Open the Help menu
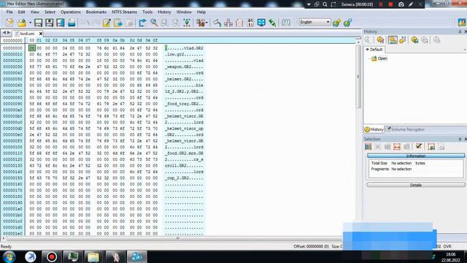The image size is (467, 263). [x=201, y=12]
